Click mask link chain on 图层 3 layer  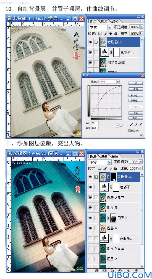108,218
